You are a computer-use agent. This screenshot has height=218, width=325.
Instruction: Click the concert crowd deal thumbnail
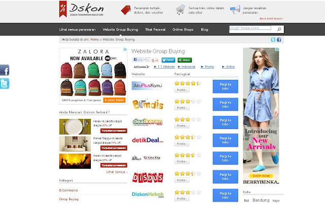coord(75,161)
